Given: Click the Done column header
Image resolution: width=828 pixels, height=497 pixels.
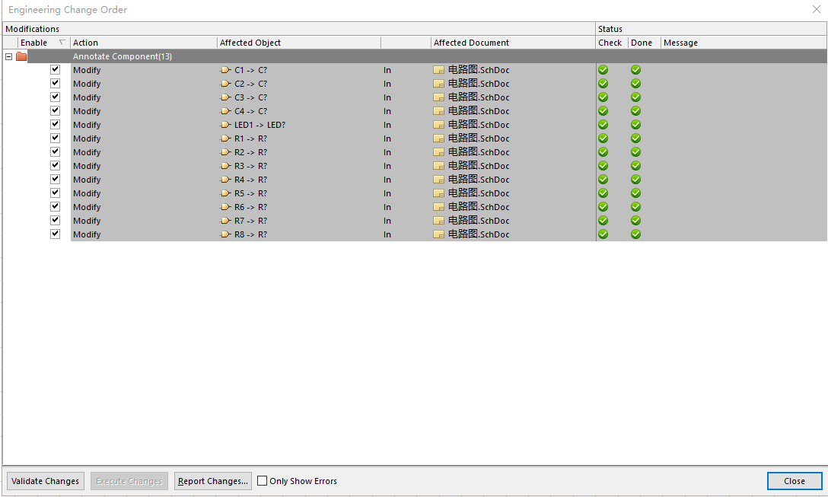Looking at the screenshot, I should pyautogui.click(x=645, y=43).
